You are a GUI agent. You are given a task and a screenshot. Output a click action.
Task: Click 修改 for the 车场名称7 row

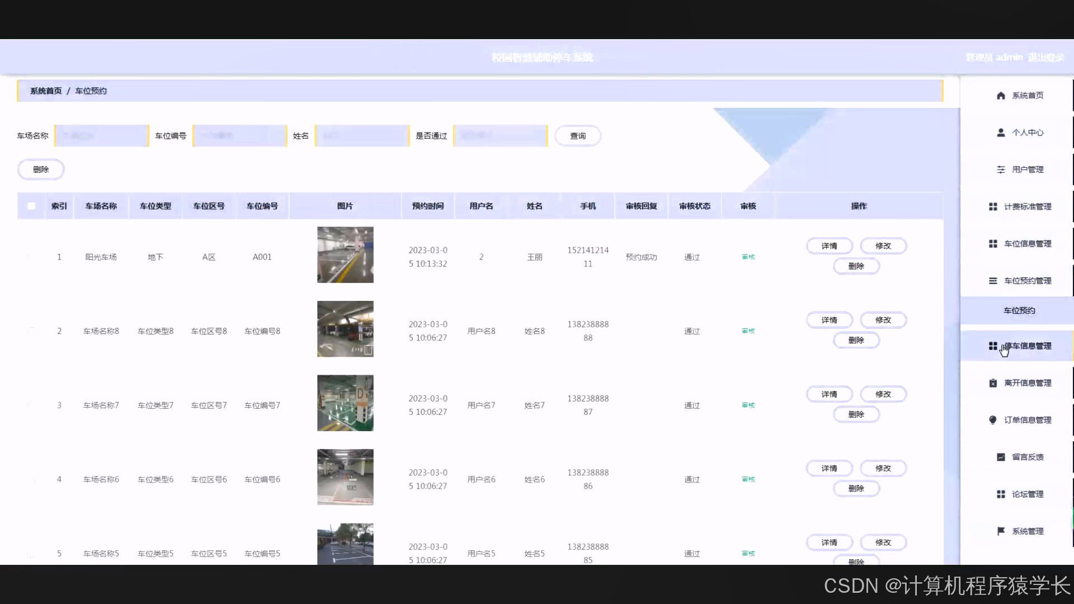pos(883,394)
